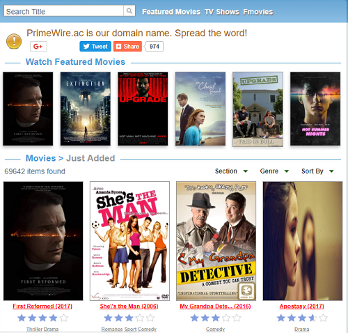Click the PrimeWire.ac domain announcement text
This screenshot has height=333, width=348.
pos(137,33)
